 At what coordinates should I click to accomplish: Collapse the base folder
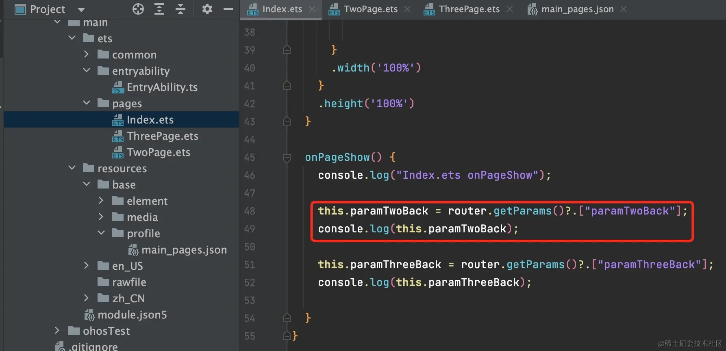87,184
